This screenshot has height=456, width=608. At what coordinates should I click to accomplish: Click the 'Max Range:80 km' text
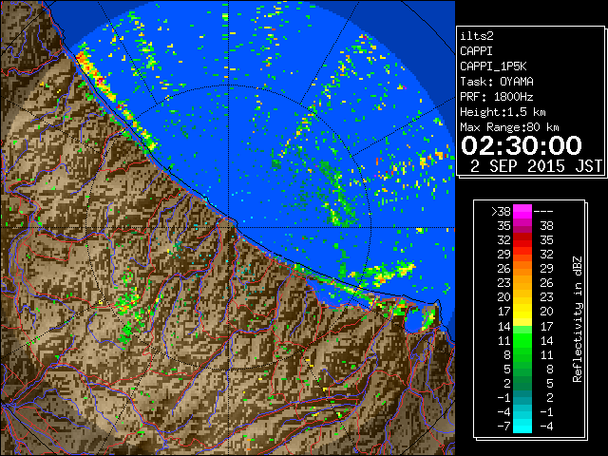pos(509,127)
